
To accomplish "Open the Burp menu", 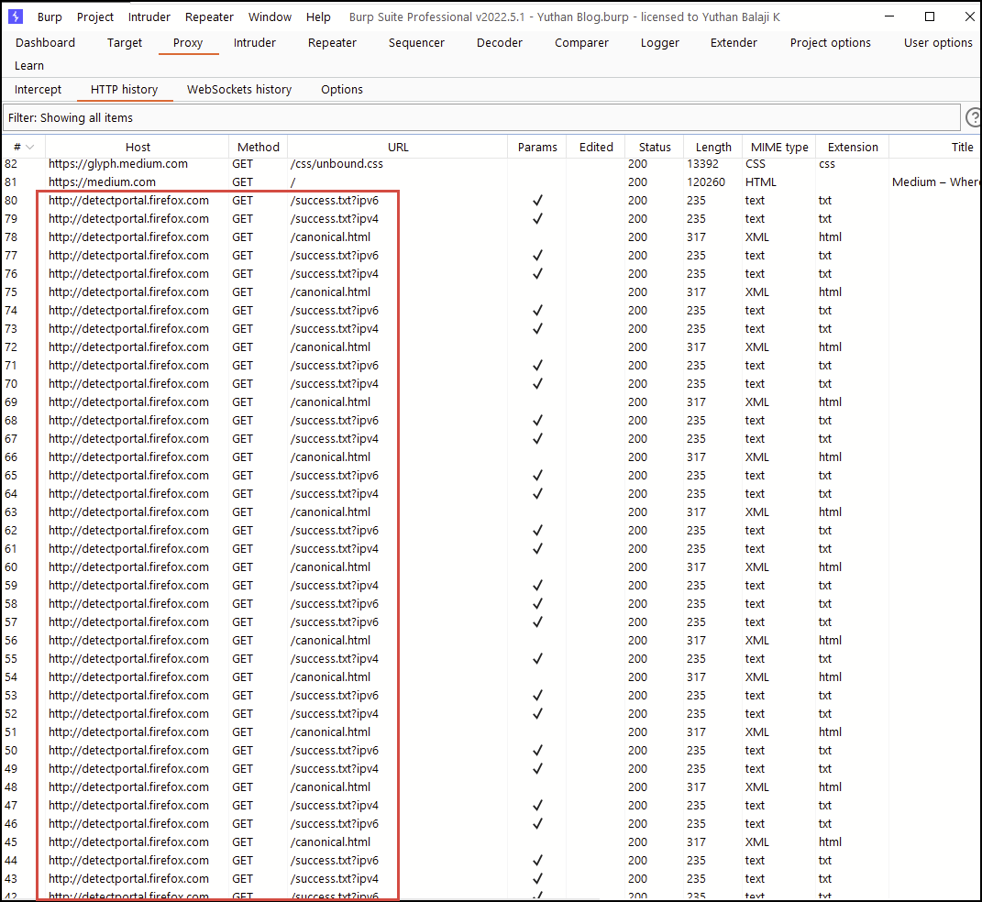I will pos(50,16).
